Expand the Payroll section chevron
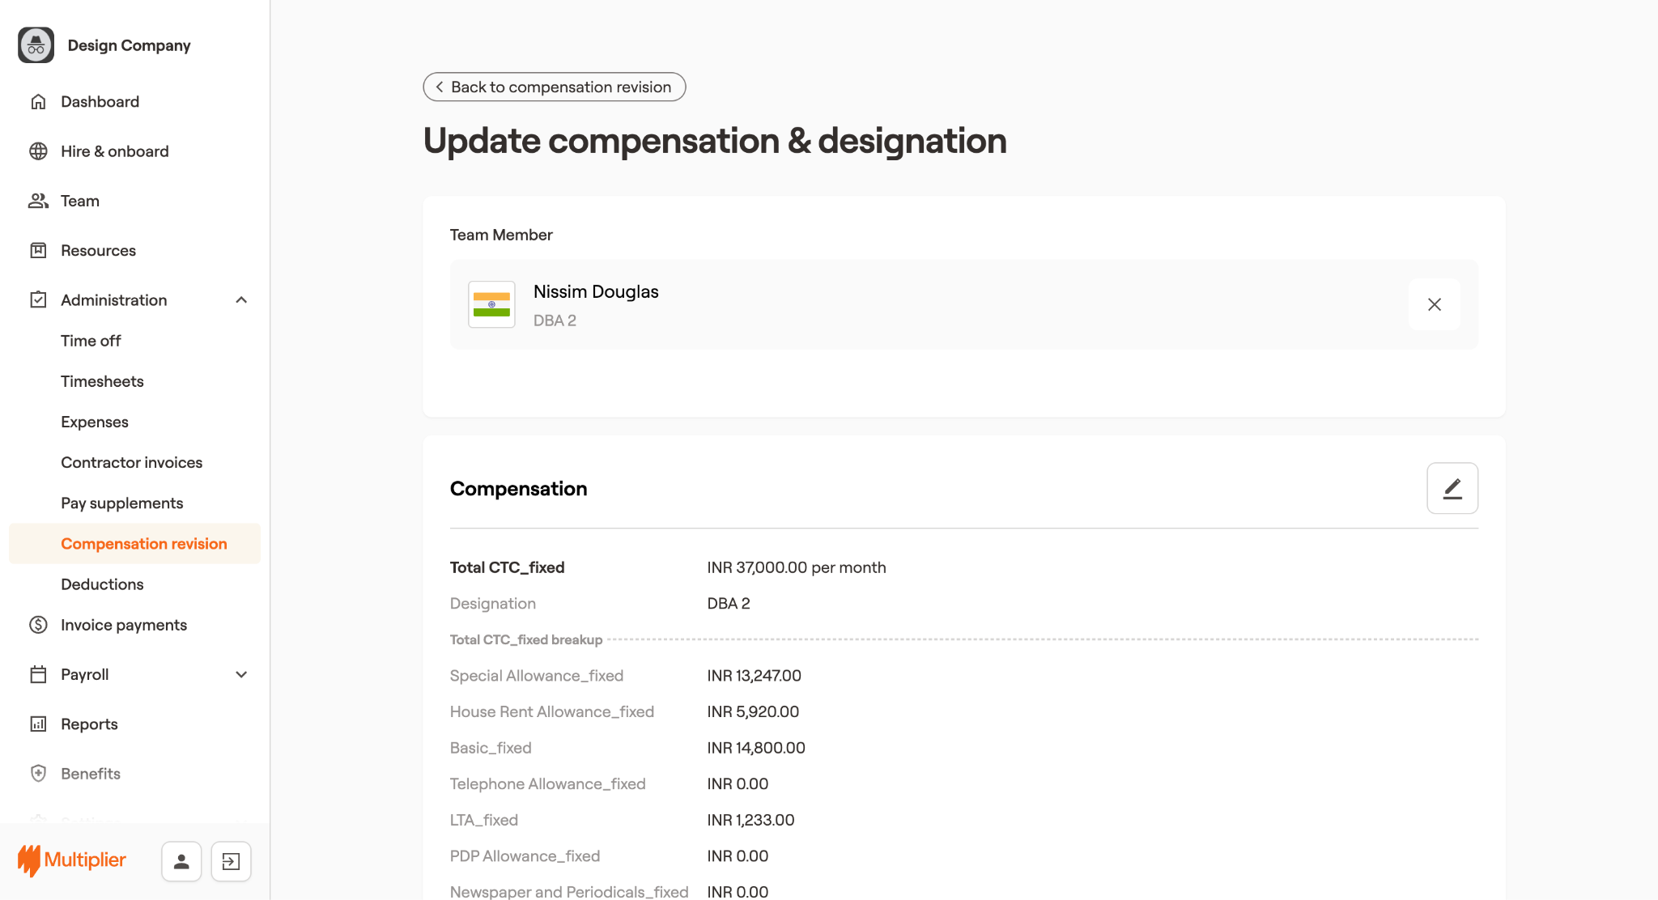 point(241,674)
